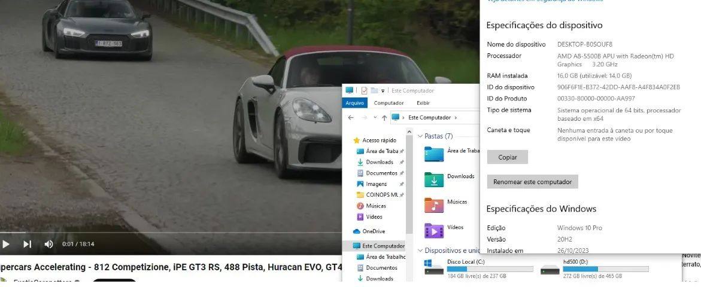Open the Downloads folder icon
This screenshot has height=287, width=701.
pos(434,179)
